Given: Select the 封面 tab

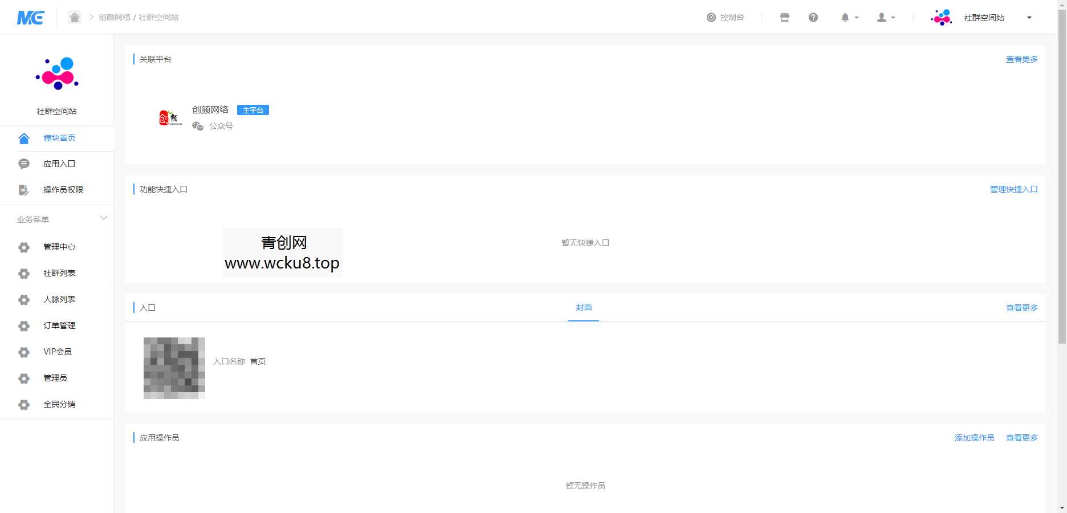Looking at the screenshot, I should click(x=584, y=308).
